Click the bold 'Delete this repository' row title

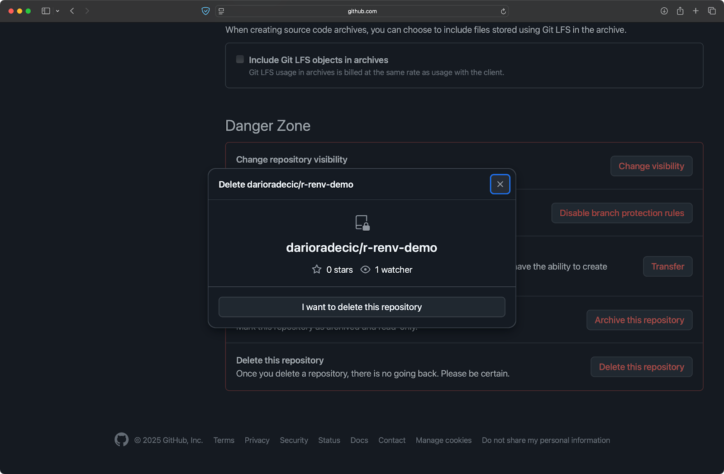point(280,360)
